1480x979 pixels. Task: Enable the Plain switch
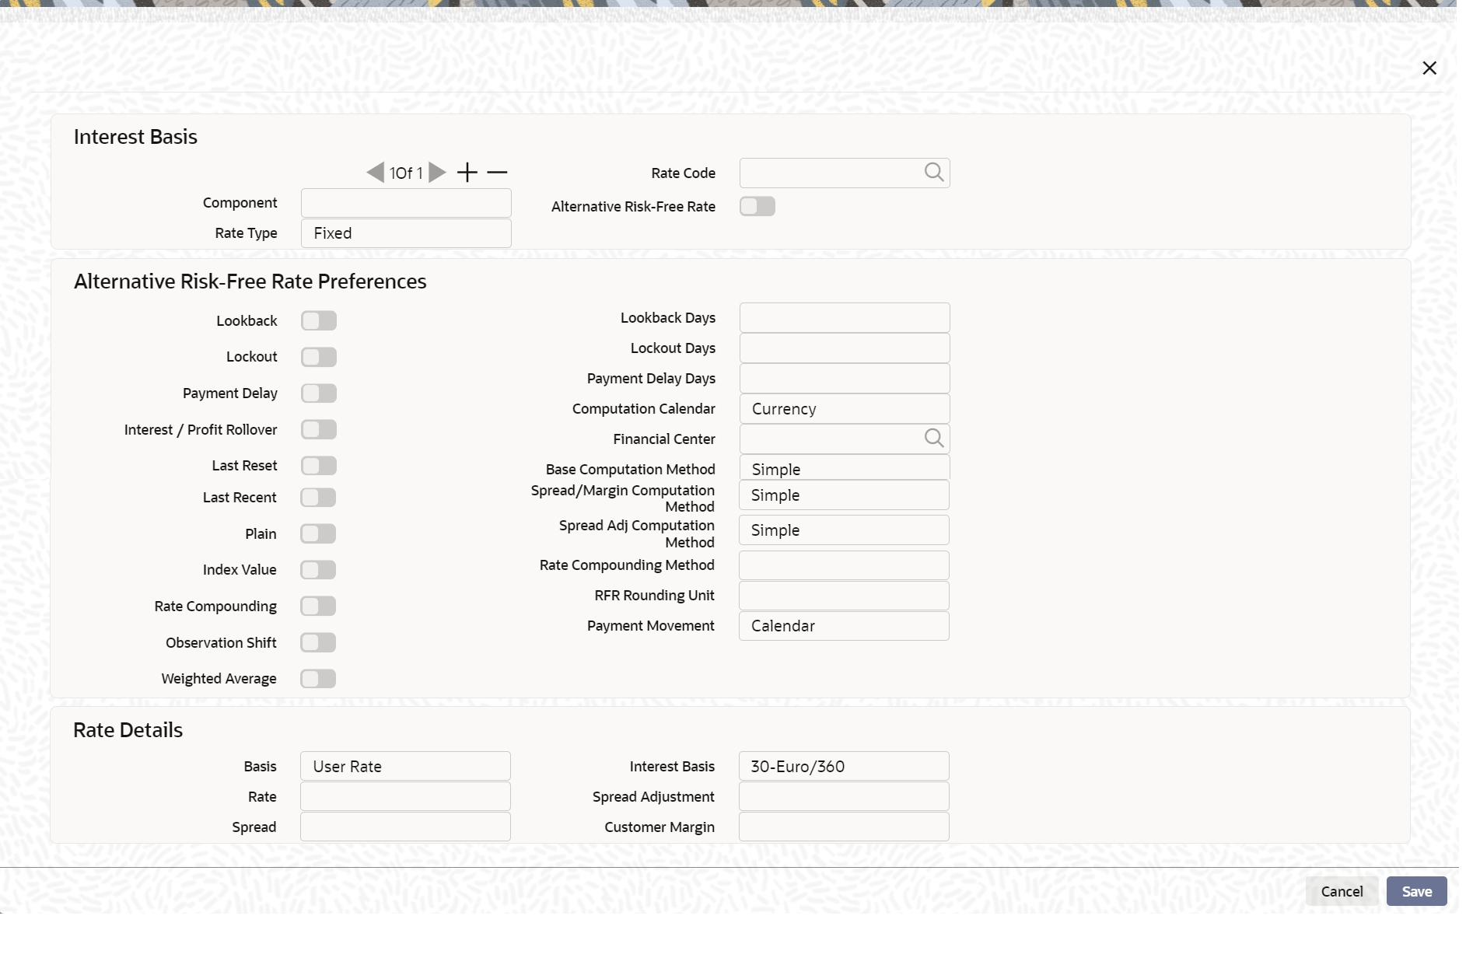[318, 533]
